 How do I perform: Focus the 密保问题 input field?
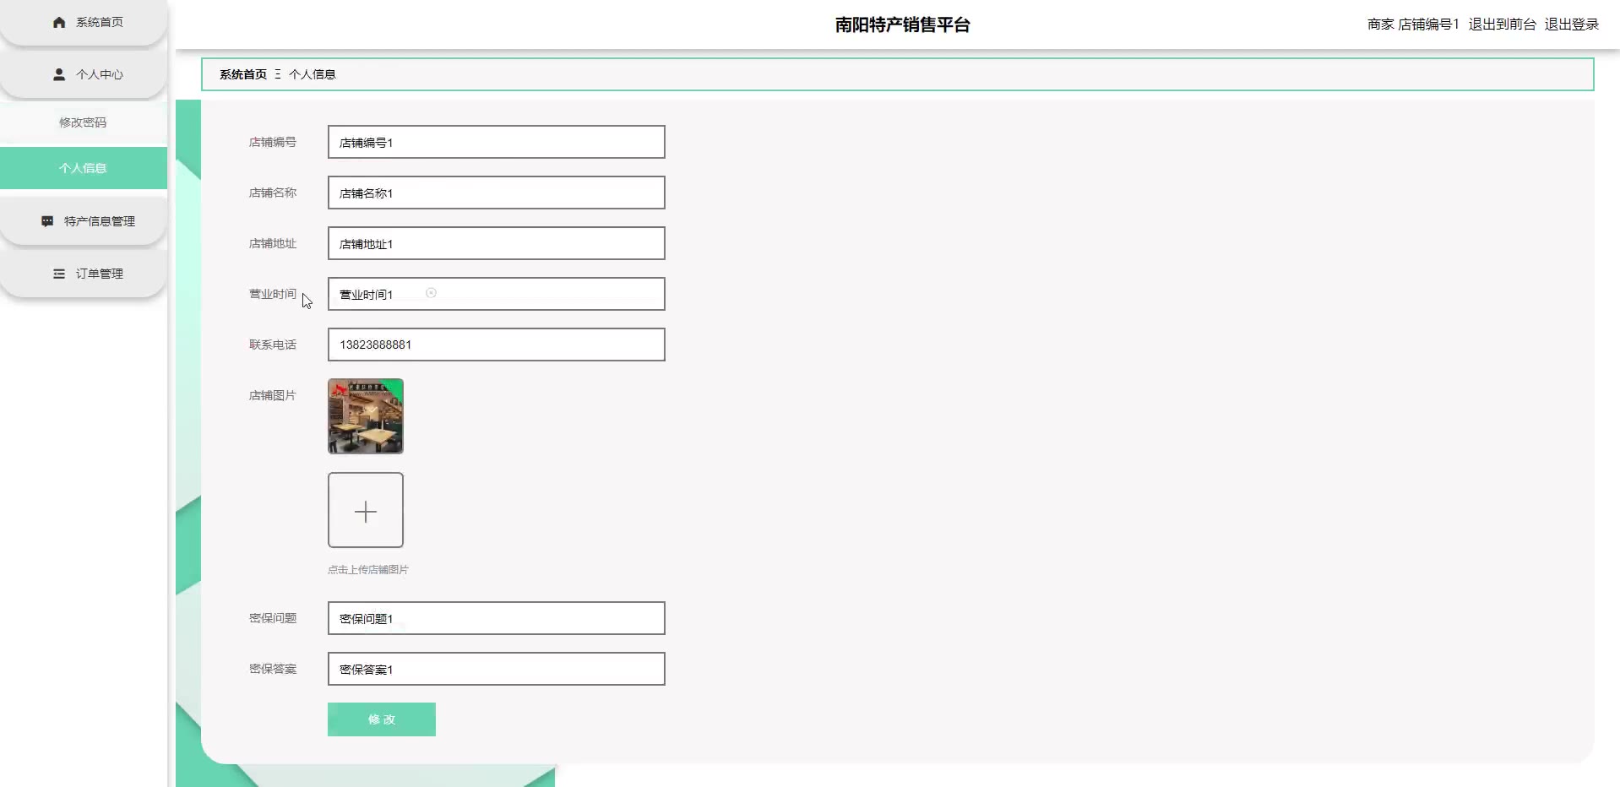497,618
